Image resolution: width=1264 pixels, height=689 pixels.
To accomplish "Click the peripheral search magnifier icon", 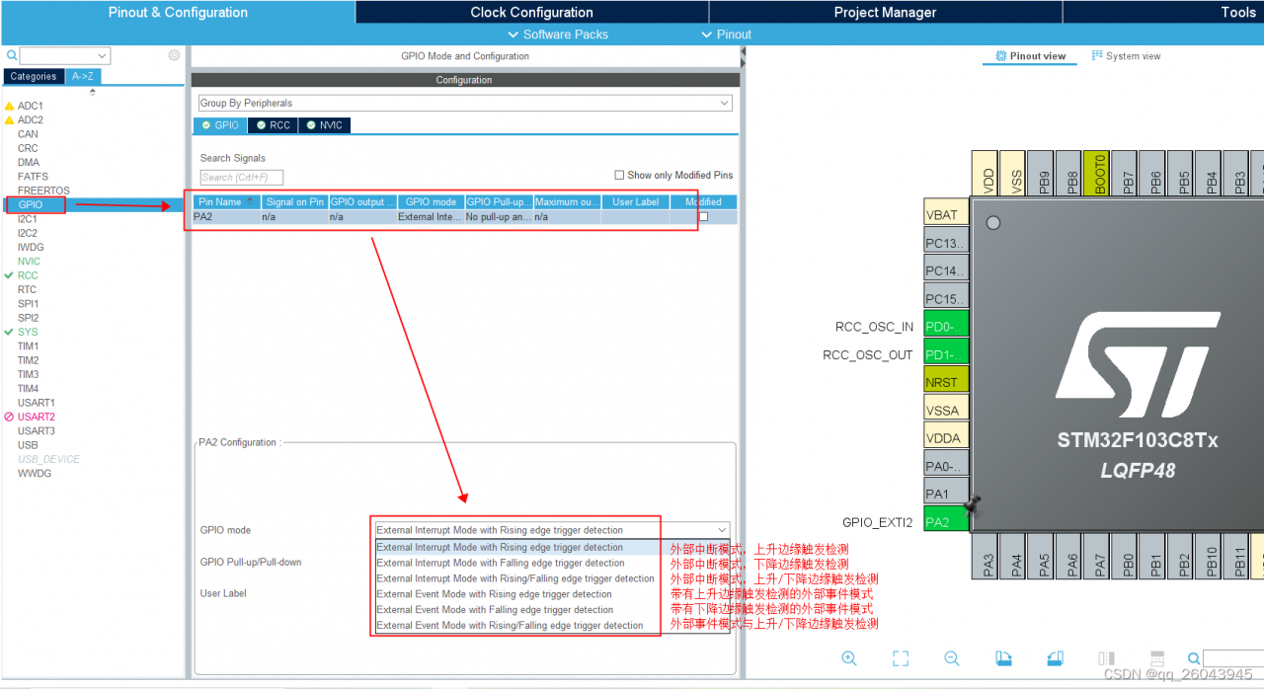I will coord(12,56).
